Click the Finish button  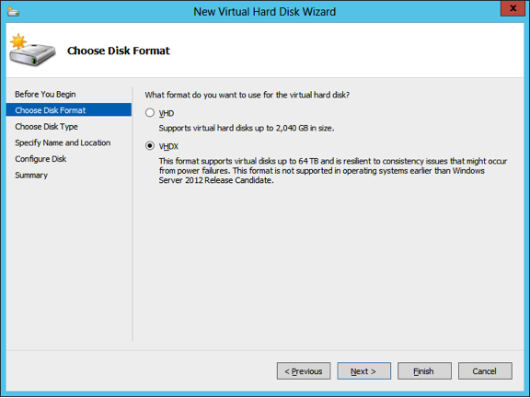(424, 371)
